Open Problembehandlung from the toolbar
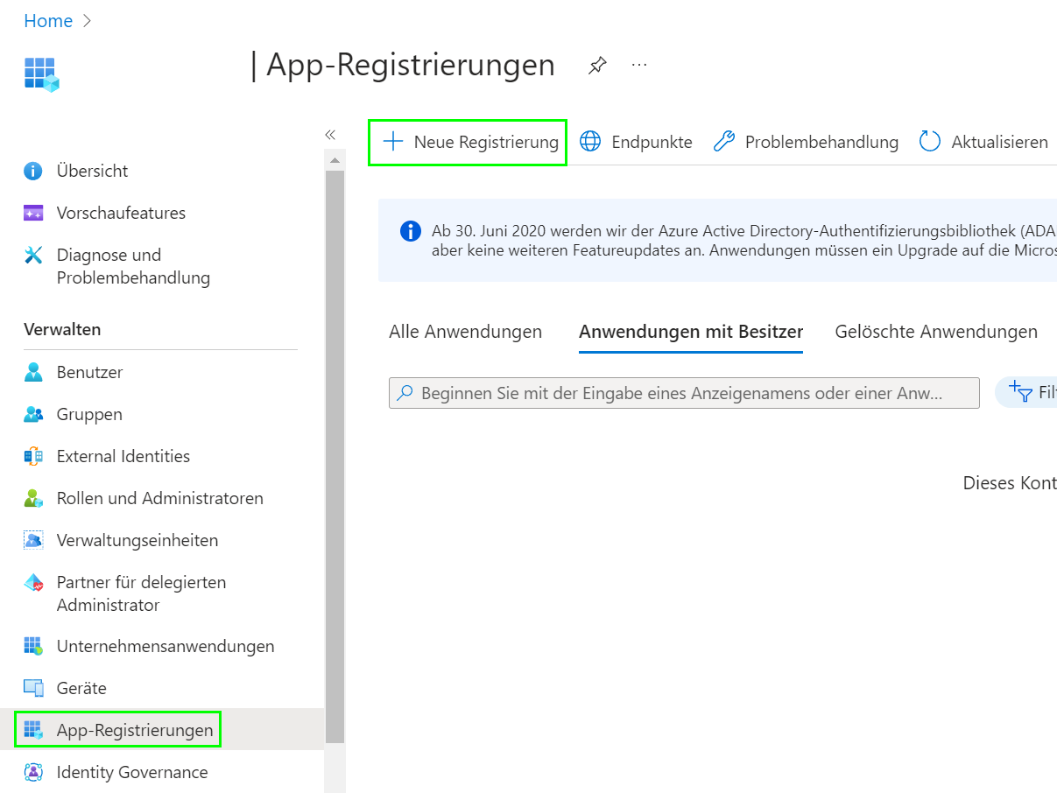 [x=806, y=142]
